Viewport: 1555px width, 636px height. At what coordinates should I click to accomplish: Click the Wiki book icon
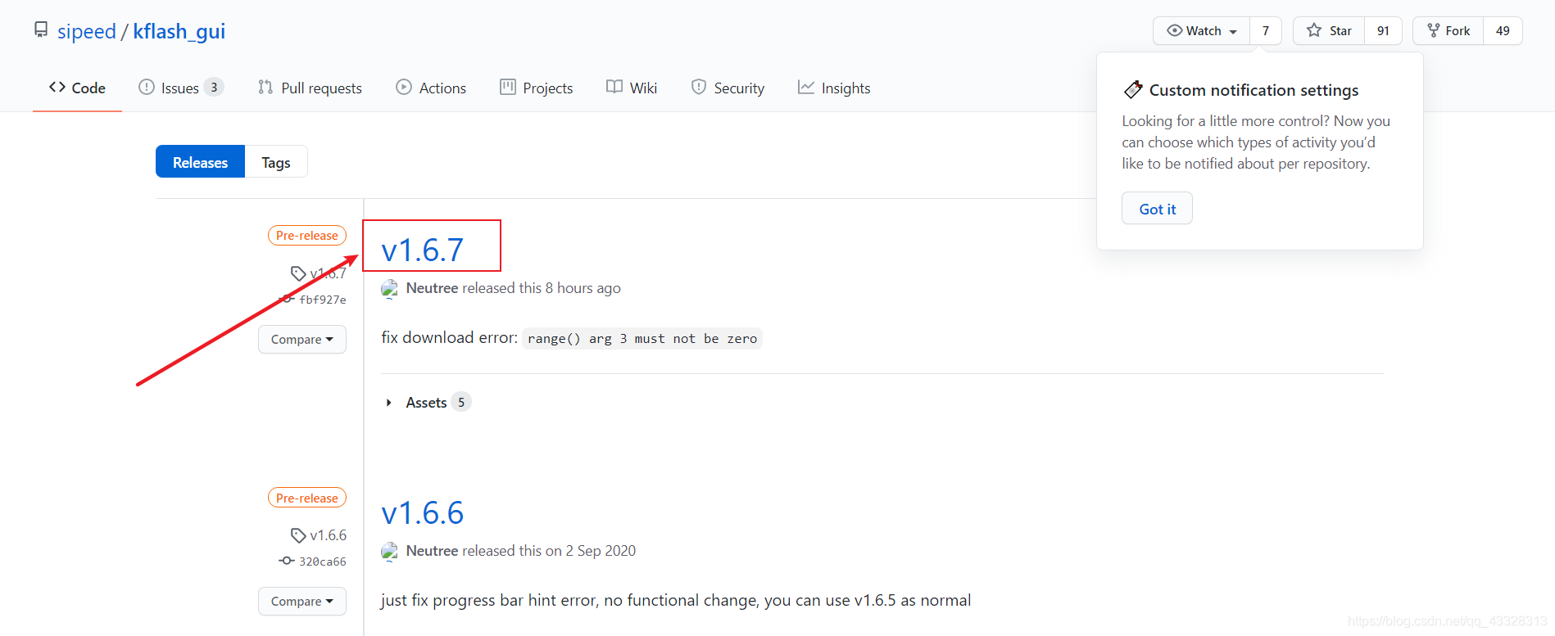point(614,87)
